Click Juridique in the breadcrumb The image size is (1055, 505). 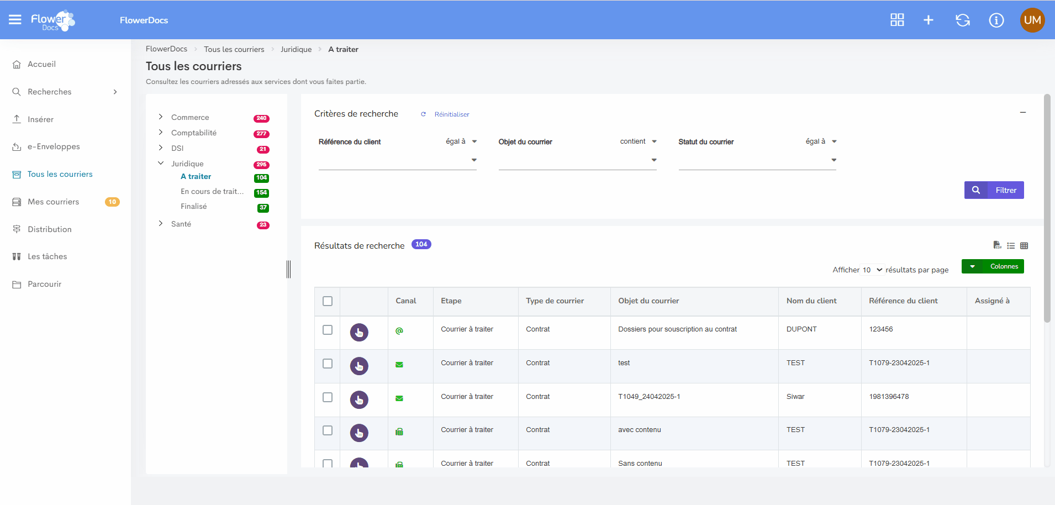pyautogui.click(x=296, y=49)
